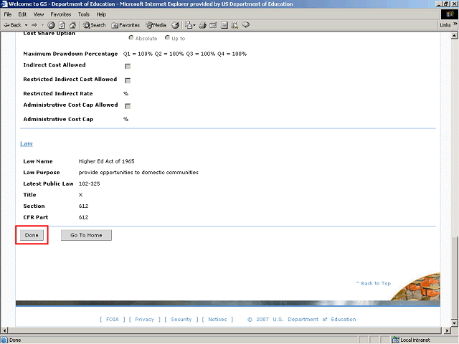Click the vertical scrollbar down arrow
The height and width of the screenshot is (344, 459).
pyautogui.click(x=454, y=323)
